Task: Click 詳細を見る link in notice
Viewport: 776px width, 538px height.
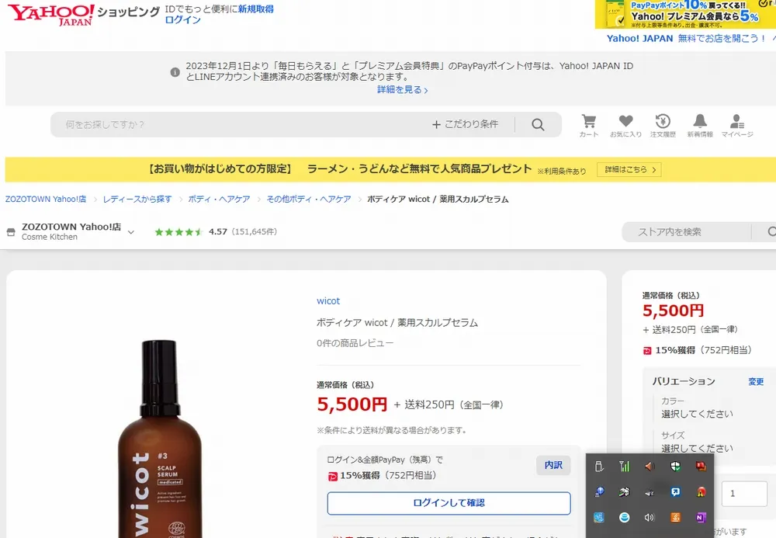Action: tap(402, 89)
